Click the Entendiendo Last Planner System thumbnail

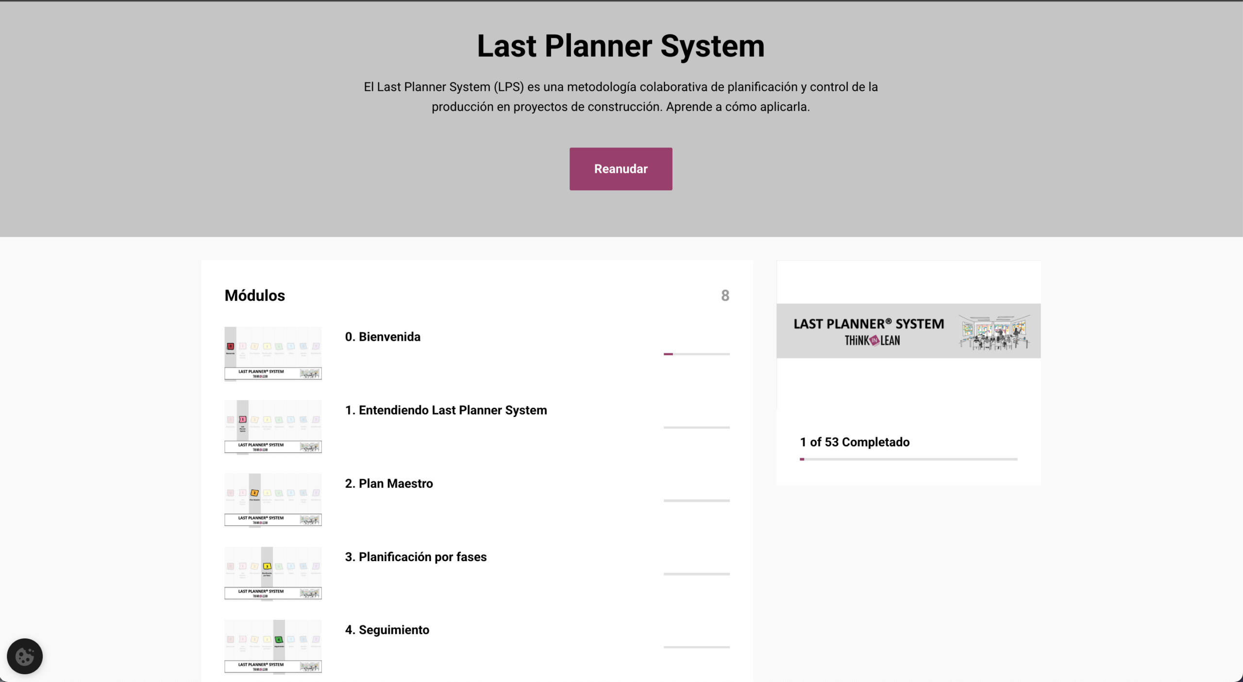[273, 427]
